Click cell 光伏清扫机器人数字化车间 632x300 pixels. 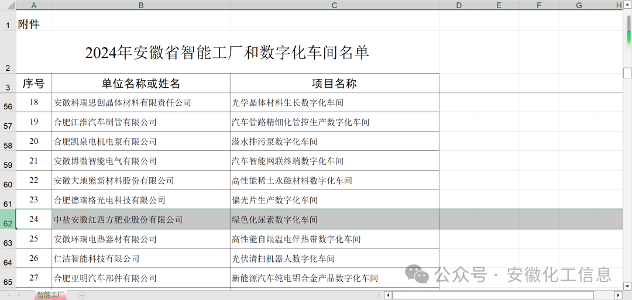(335, 258)
